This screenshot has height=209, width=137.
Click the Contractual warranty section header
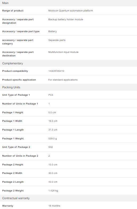68,198
